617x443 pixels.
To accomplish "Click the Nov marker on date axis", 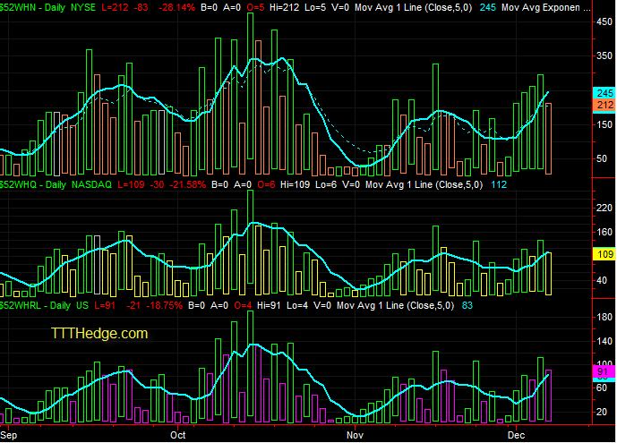I will 355,435.
